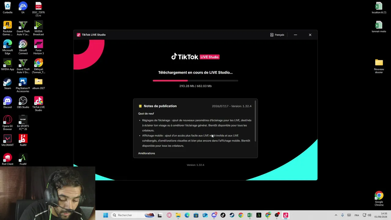Select the EA desktop icon
391x220 pixels.
click(x=23, y=8)
